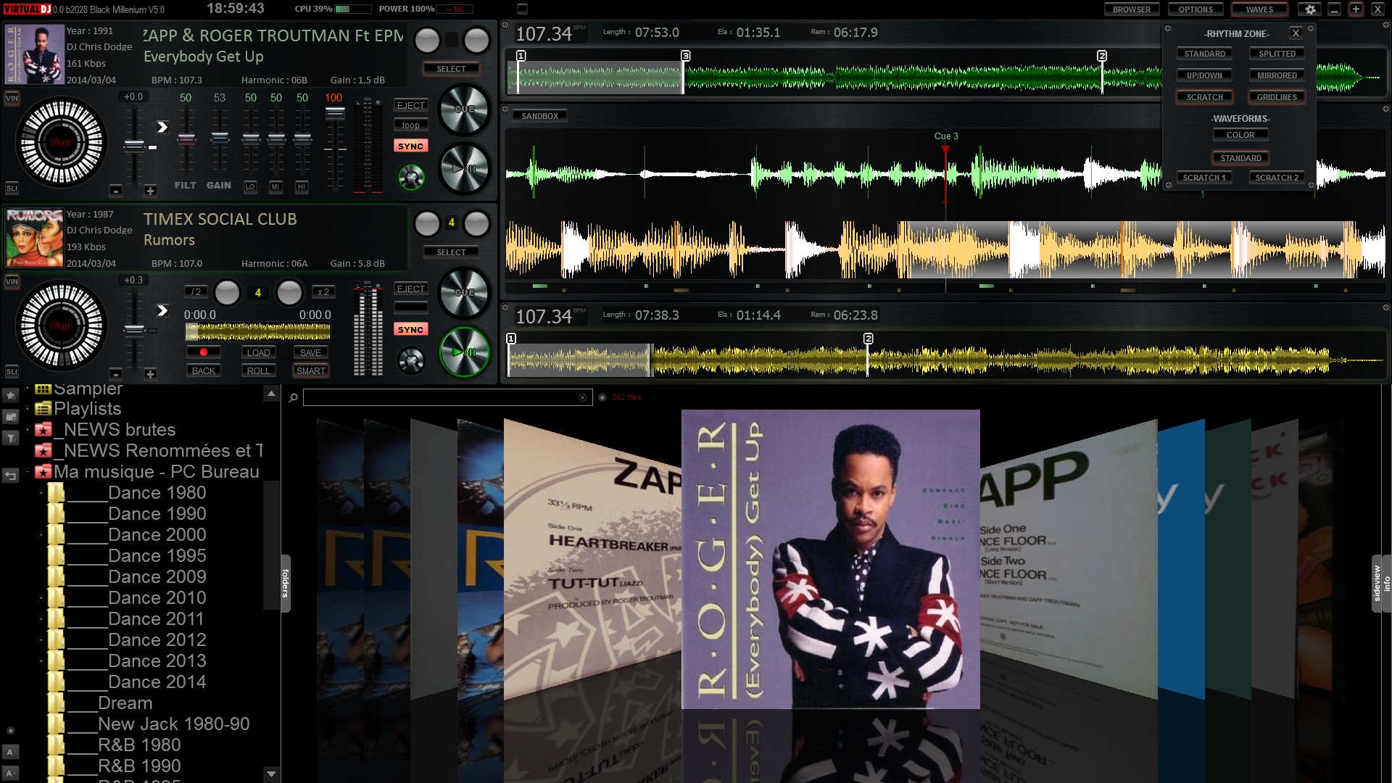The image size is (1392, 783).
Task: Toggle play/pause on the bottom deck
Action: coord(465,352)
